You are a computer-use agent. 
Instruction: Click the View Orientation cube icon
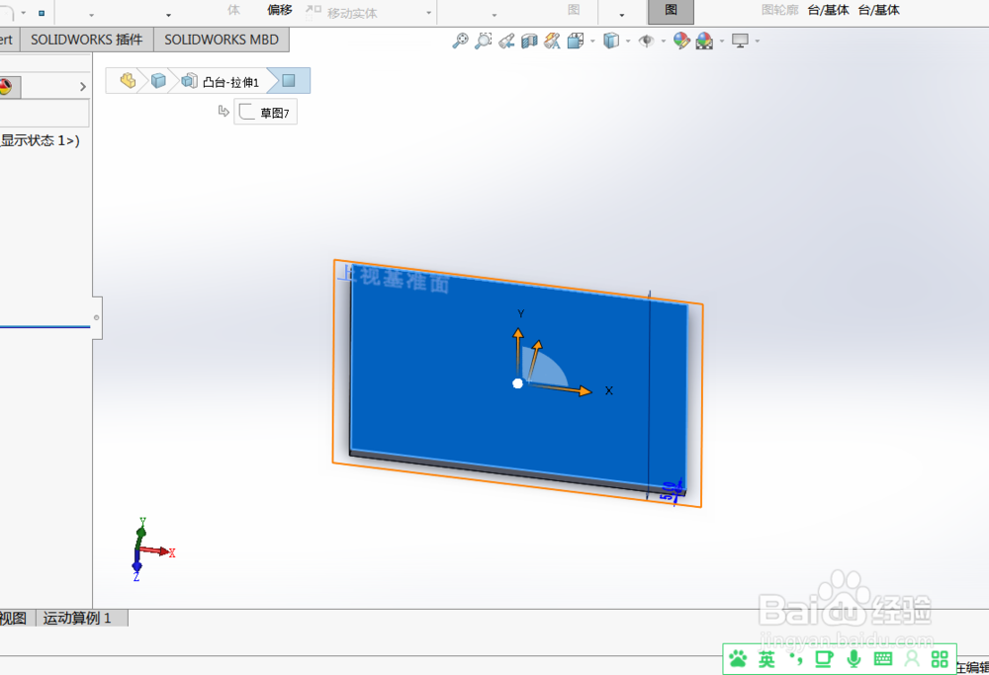click(x=576, y=41)
